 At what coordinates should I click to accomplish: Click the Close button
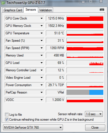[95, 128]
